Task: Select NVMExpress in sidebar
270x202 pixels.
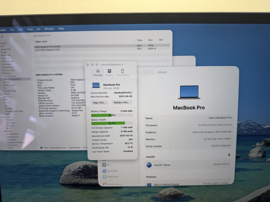Action: pyautogui.click(x=9, y=85)
